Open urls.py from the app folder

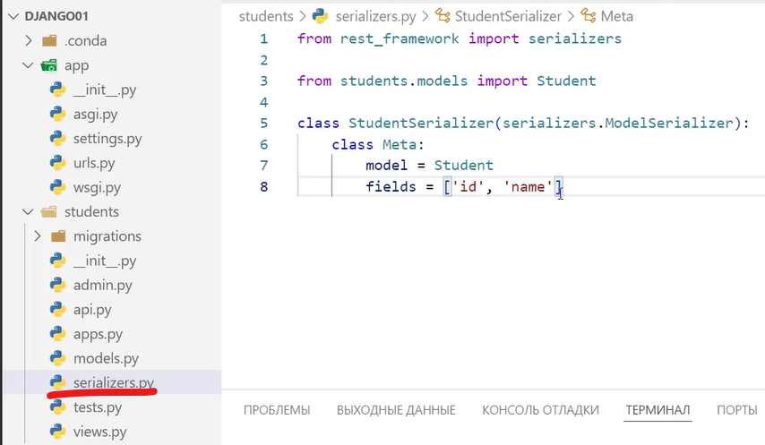pos(94,163)
